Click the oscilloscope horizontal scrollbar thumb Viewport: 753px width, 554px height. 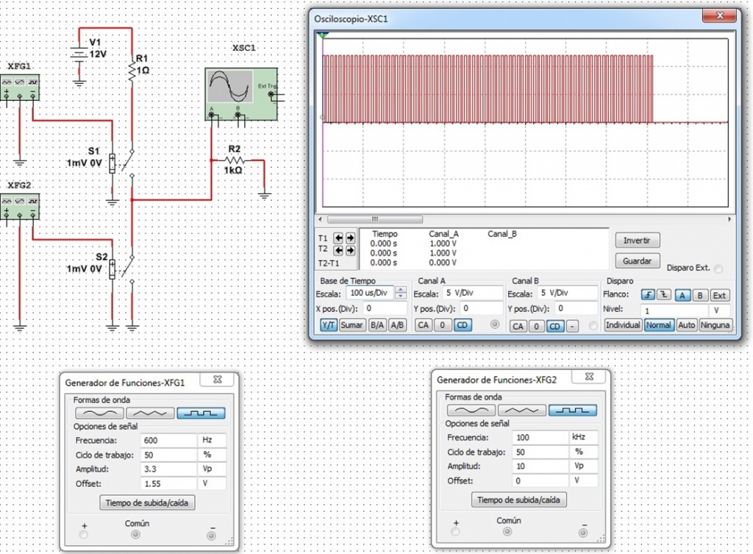pos(375,219)
